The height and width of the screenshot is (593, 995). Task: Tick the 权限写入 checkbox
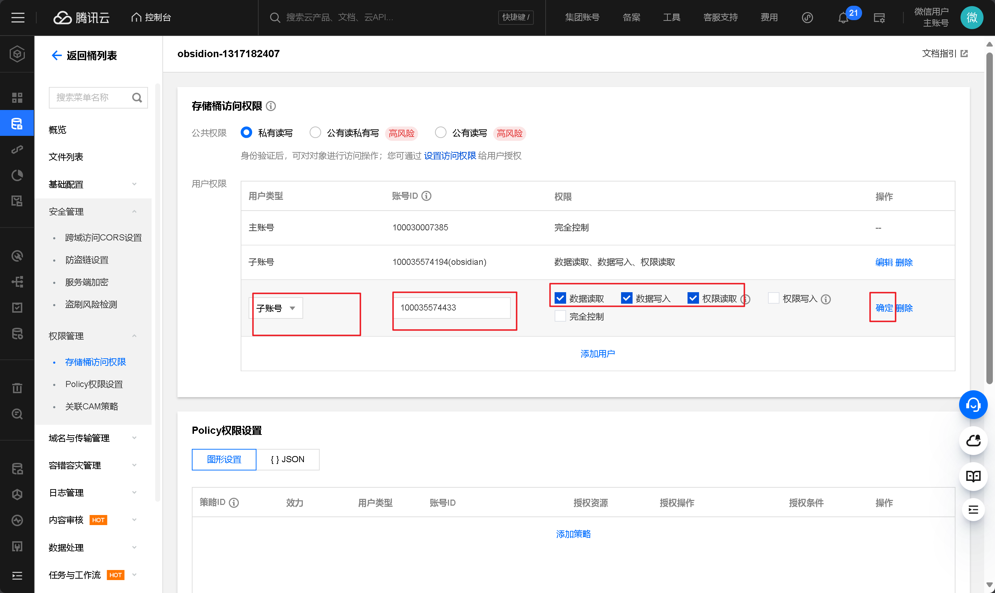[773, 298]
